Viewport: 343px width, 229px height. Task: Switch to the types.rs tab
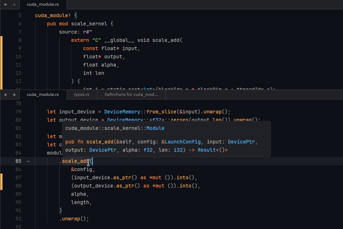tap(82, 94)
